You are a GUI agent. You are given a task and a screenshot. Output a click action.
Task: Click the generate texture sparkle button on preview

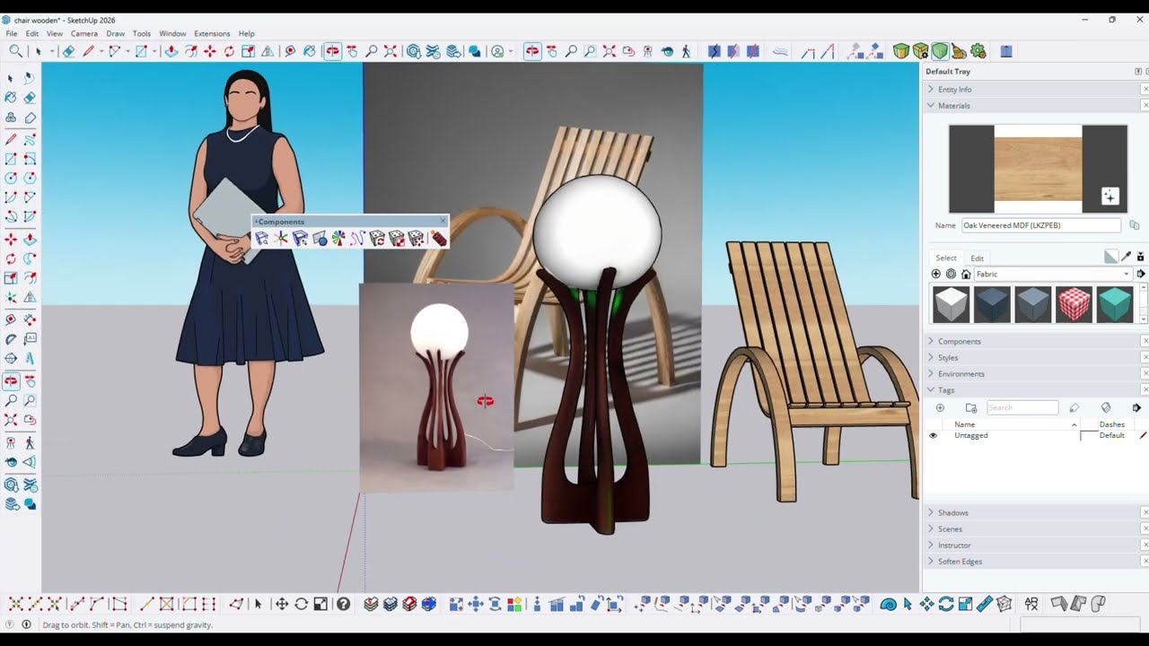point(1110,196)
